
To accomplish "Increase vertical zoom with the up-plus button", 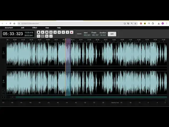I will coord(4,90).
